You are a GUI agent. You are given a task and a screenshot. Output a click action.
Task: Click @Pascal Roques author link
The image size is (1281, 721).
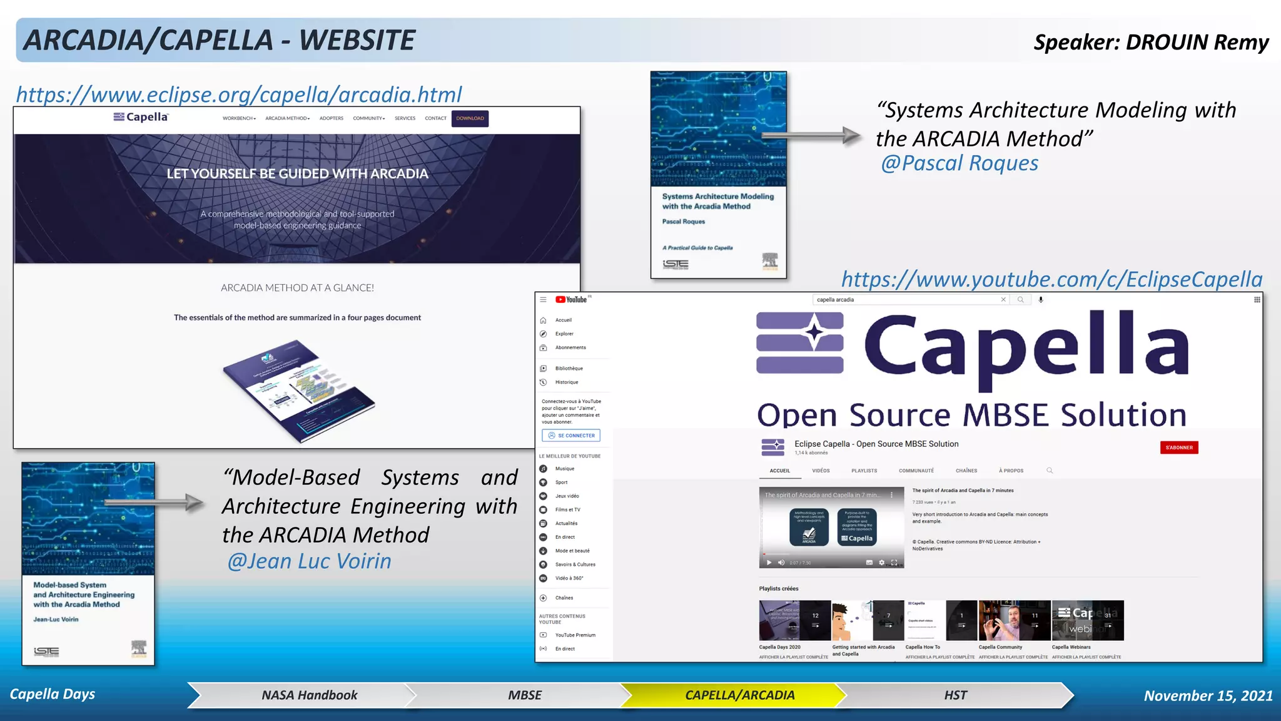click(x=959, y=163)
